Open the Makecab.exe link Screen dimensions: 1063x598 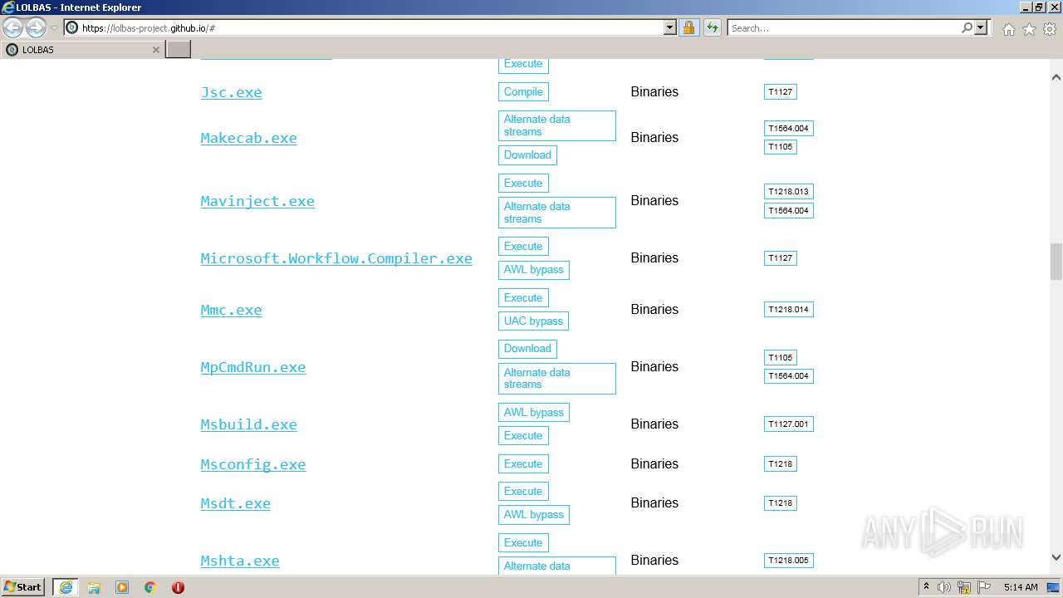pos(248,138)
